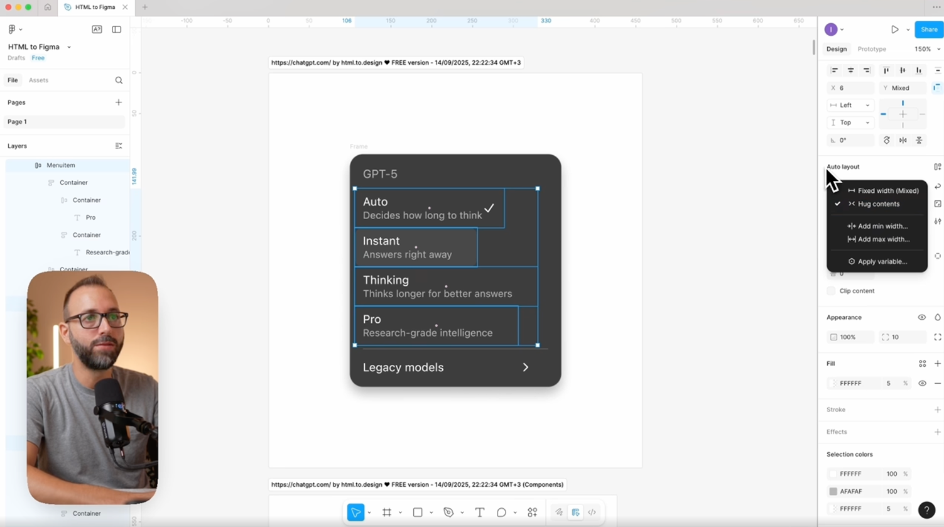This screenshot has width=944, height=527.
Task: Toggle Appearance visibility eye icon
Action: tap(922, 318)
